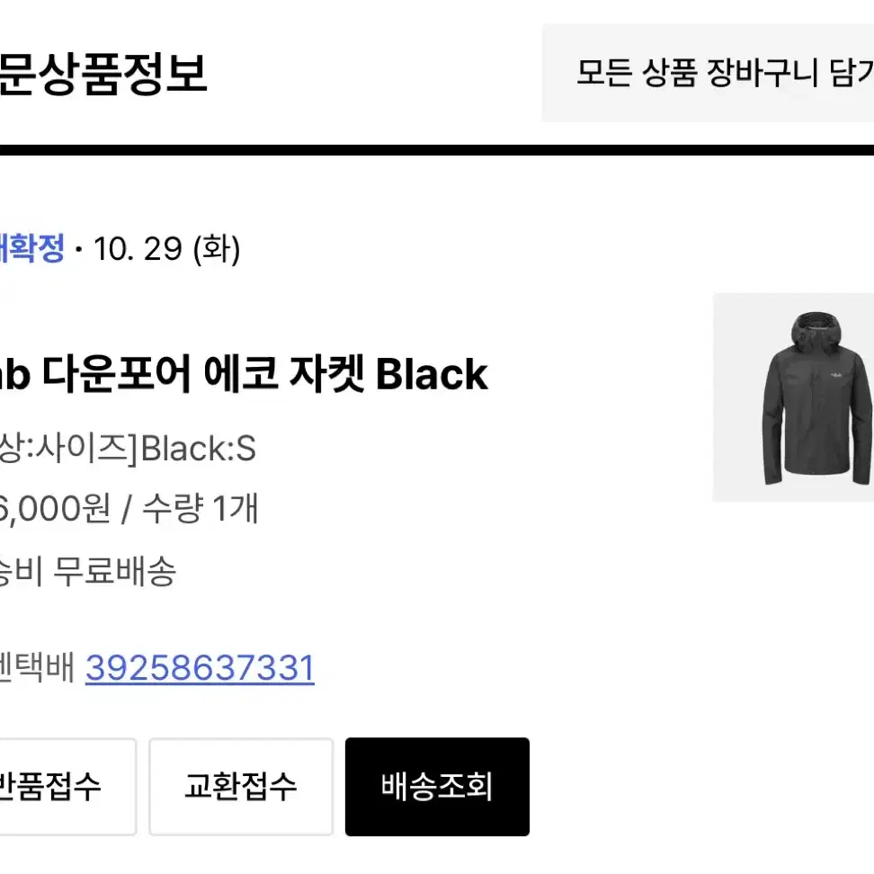Open tracking number link 39258637331
Viewport: 874px width, 874px height.
click(200, 668)
